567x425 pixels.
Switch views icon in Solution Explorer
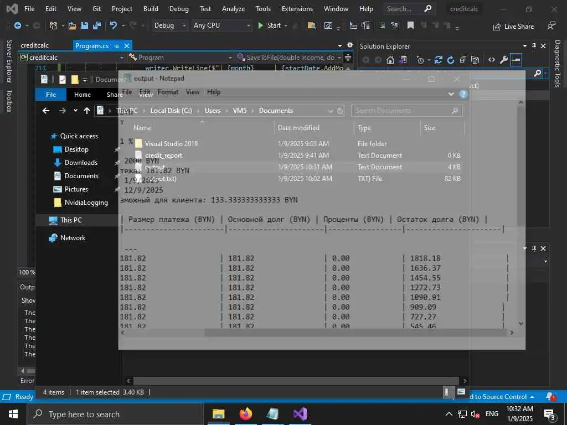[403, 60]
